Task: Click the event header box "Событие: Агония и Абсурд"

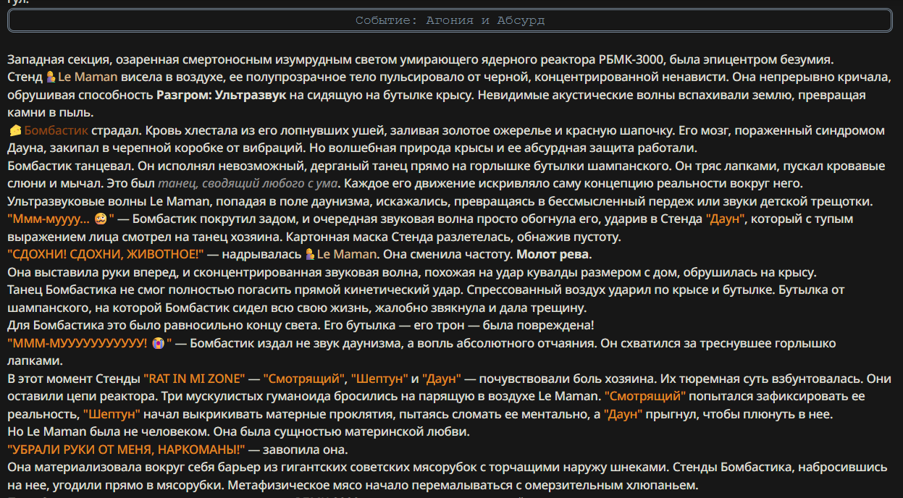Action: tap(450, 20)
